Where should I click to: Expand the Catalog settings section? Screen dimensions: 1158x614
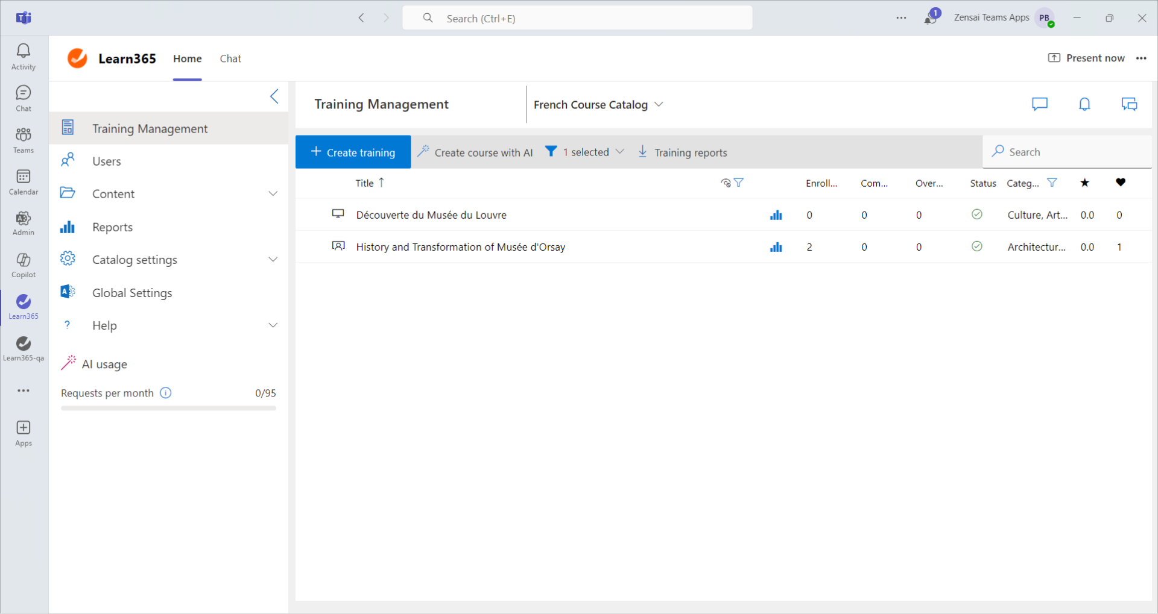click(x=273, y=260)
